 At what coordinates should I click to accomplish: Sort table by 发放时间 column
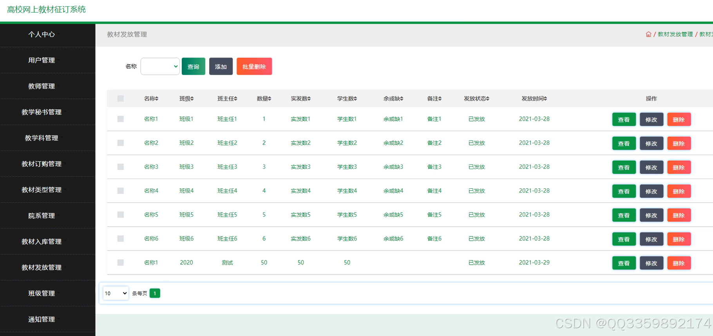coord(534,99)
